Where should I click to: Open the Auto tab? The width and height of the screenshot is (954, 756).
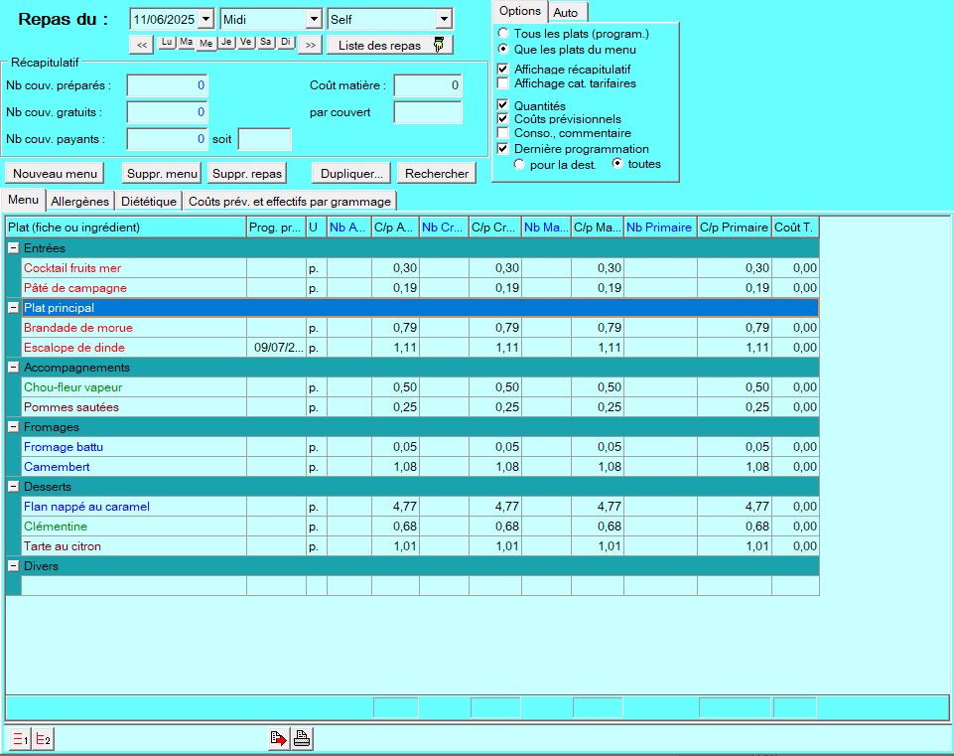point(566,12)
